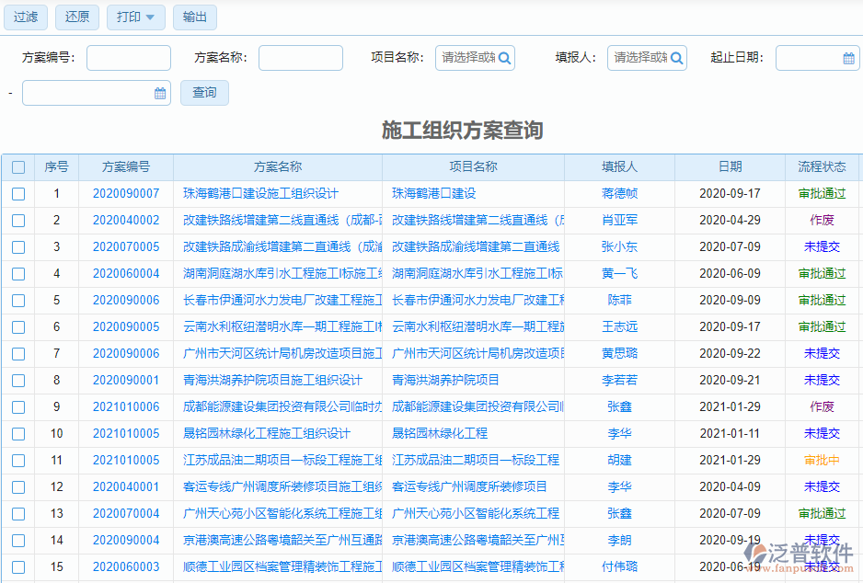The height and width of the screenshot is (583, 863).
Task: Open the calendar icon on the end date field
Action: 158,92
